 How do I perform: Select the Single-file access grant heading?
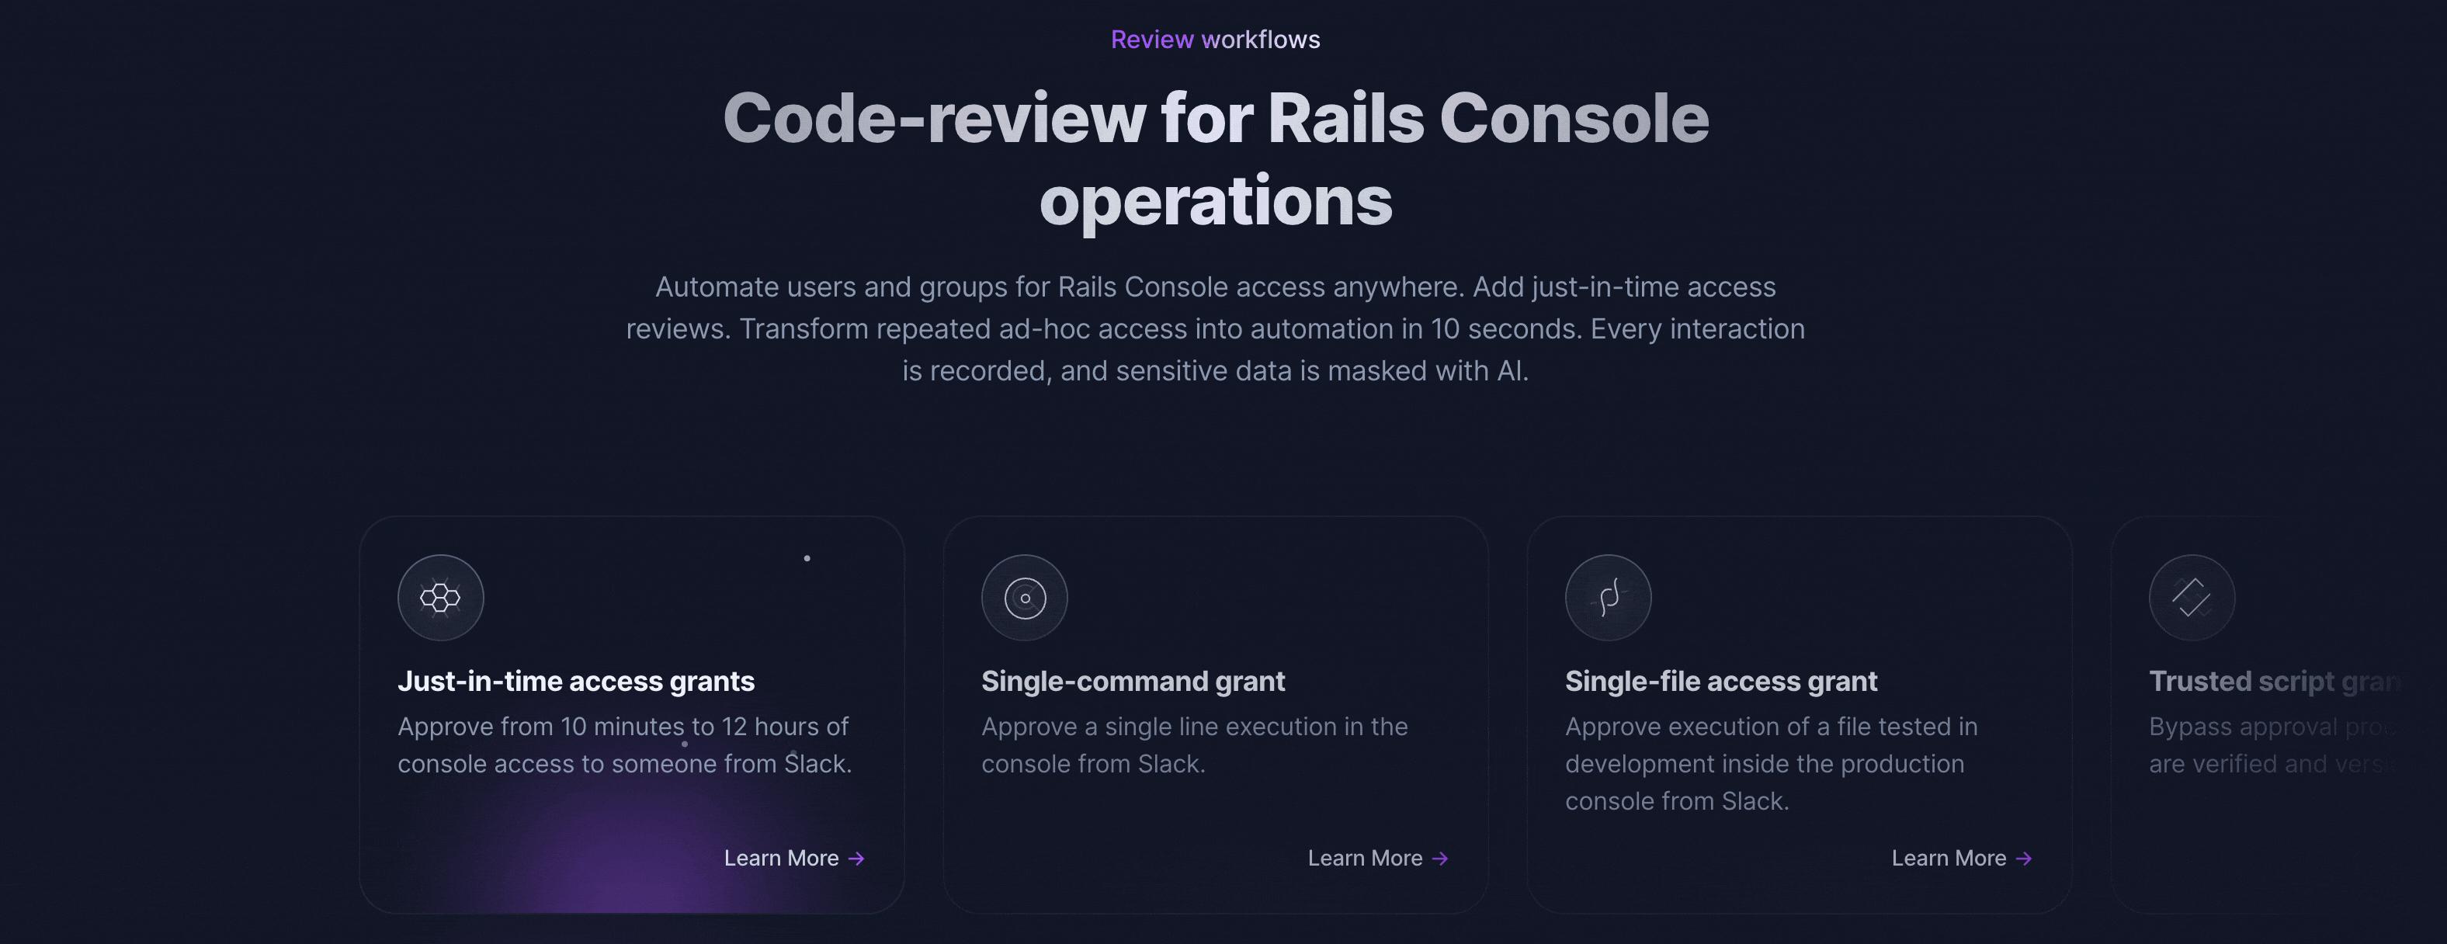(x=1721, y=681)
